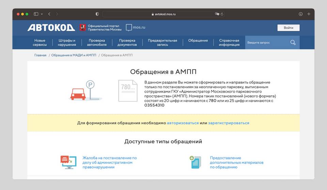Click the авторизоваться link
327x190 pixels.
tap(183, 123)
